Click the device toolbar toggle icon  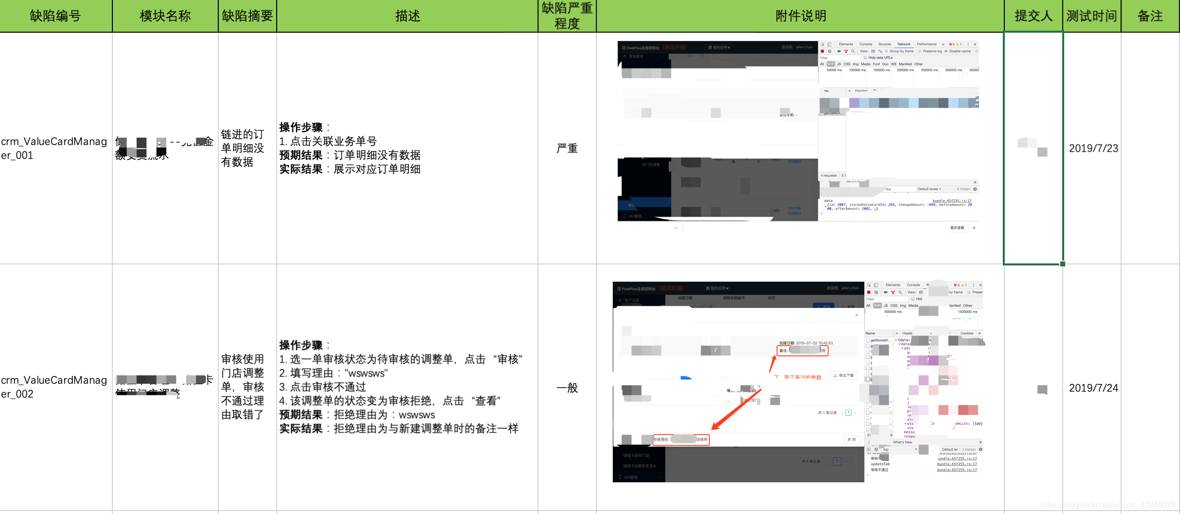(x=830, y=45)
